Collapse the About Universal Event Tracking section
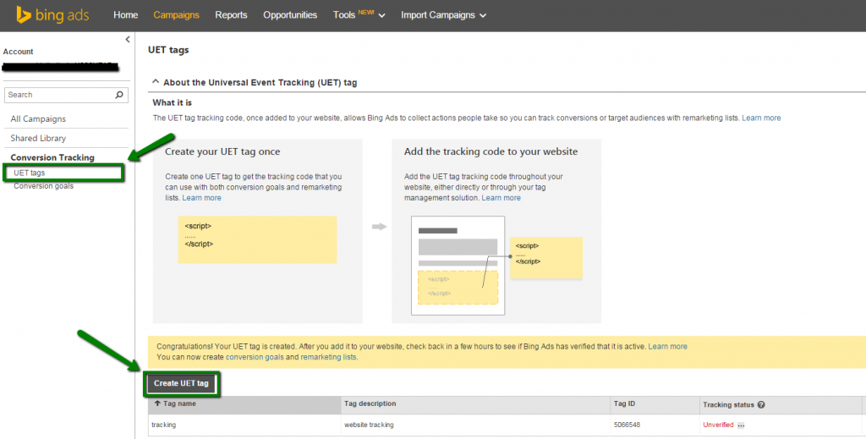 pyautogui.click(x=156, y=82)
